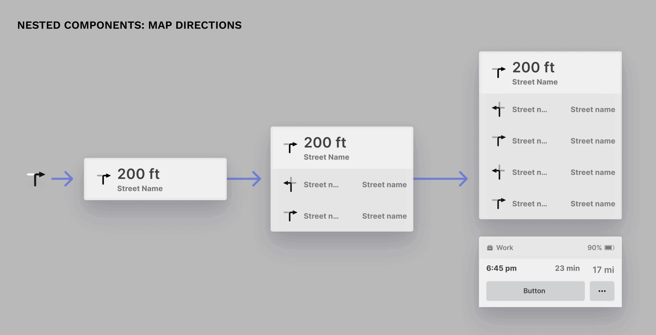Click truncated Street n... in bottom row of three-step card
656x335 pixels.
click(321, 216)
